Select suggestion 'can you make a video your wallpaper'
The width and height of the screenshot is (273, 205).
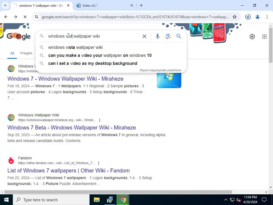click(x=111, y=56)
